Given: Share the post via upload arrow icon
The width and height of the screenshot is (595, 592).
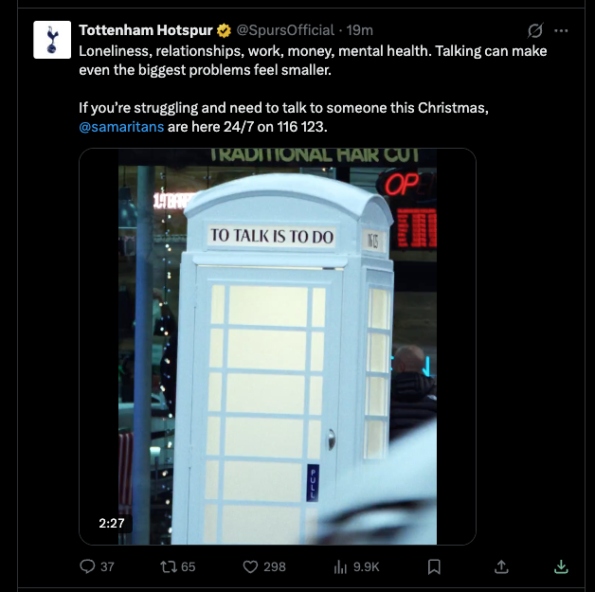Looking at the screenshot, I should (x=501, y=566).
